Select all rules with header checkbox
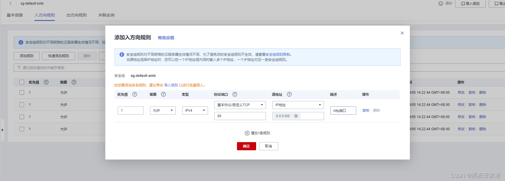 pos(22,82)
